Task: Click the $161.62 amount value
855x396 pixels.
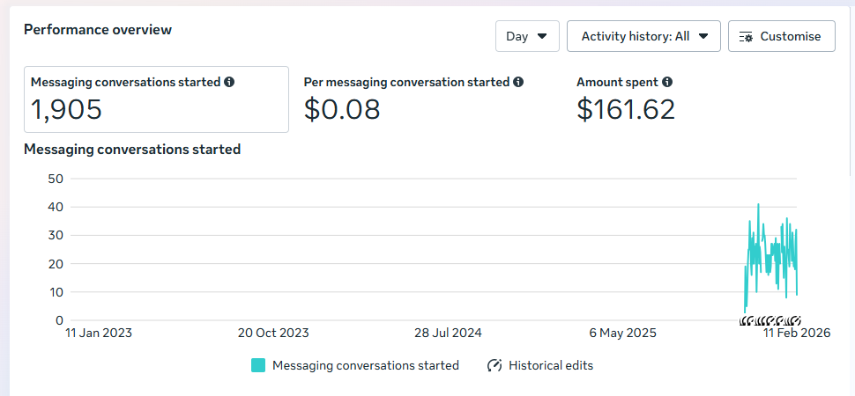Action: coord(626,109)
